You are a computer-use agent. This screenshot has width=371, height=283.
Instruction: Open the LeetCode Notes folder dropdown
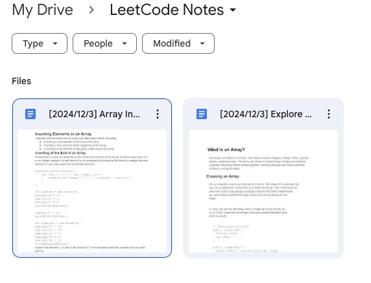pos(173,10)
